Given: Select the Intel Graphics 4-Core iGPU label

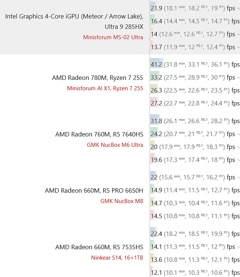Looking at the screenshot, I should (x=74, y=21).
